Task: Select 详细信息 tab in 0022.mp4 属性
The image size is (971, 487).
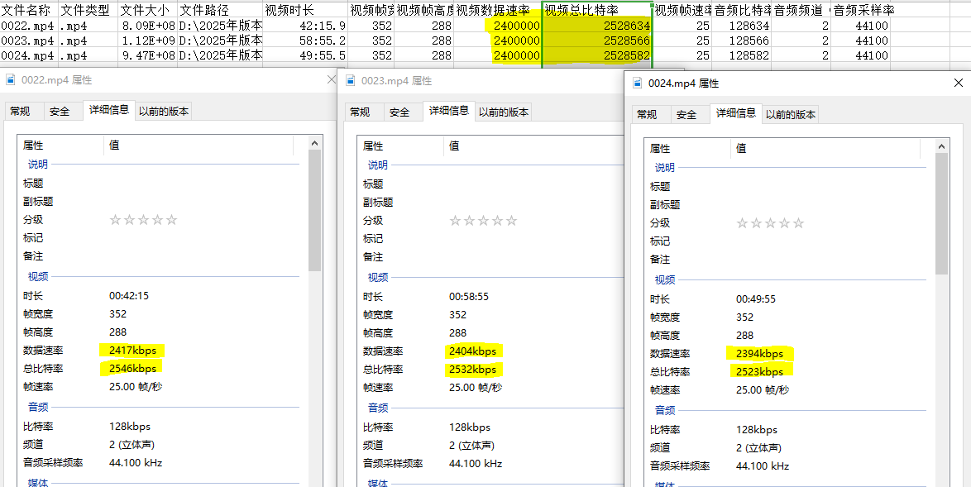Action: click(x=109, y=110)
